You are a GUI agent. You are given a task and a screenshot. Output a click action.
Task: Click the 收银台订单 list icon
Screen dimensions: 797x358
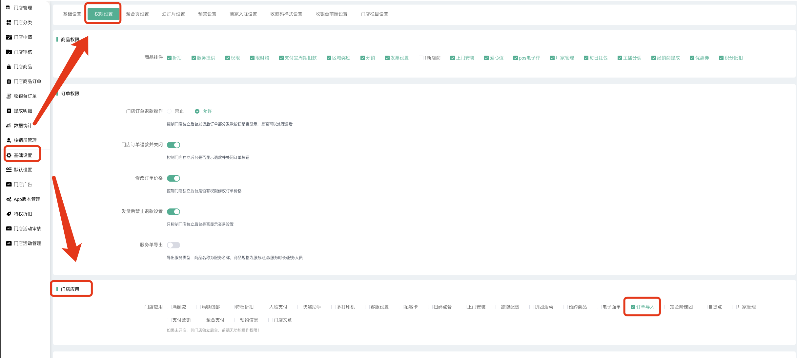tap(9, 96)
